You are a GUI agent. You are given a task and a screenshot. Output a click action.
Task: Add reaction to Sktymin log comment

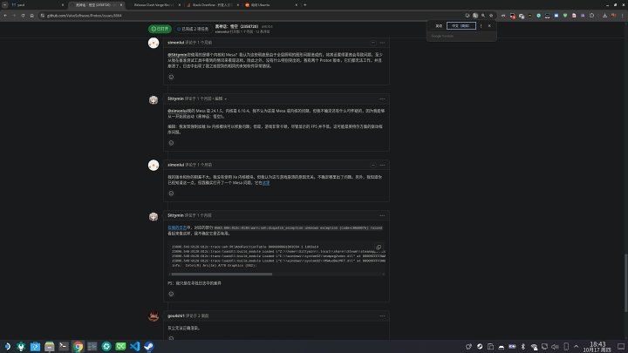click(171, 294)
